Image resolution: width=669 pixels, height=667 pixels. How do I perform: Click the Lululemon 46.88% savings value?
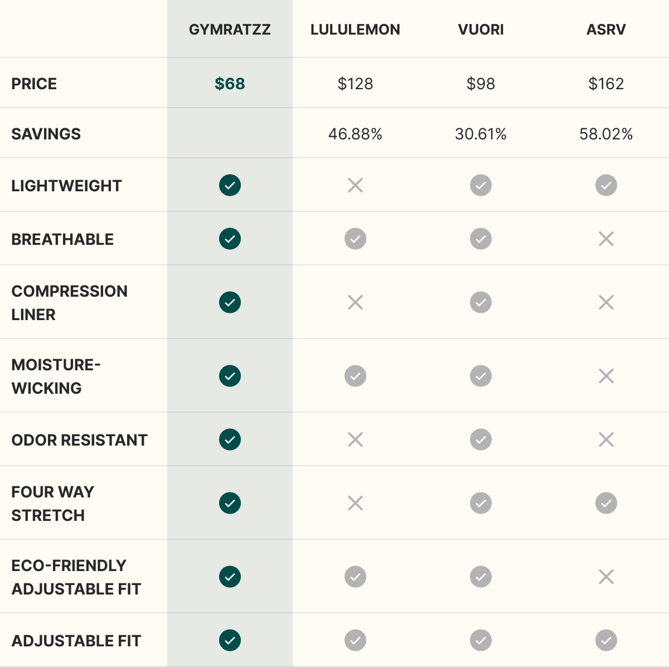click(355, 134)
